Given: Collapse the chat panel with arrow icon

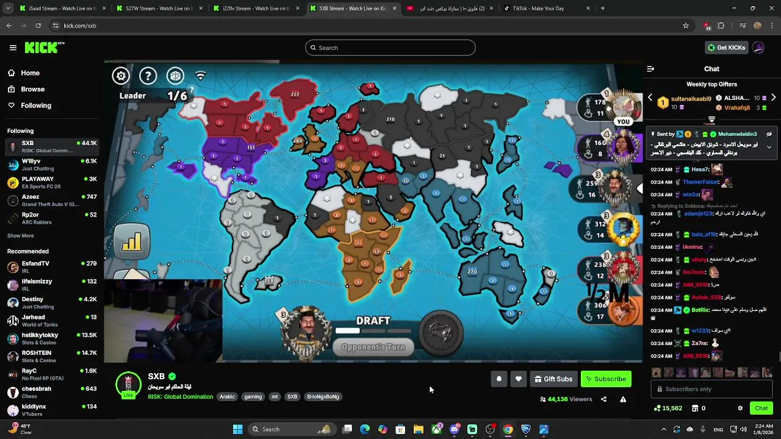Looking at the screenshot, I should 650,69.
